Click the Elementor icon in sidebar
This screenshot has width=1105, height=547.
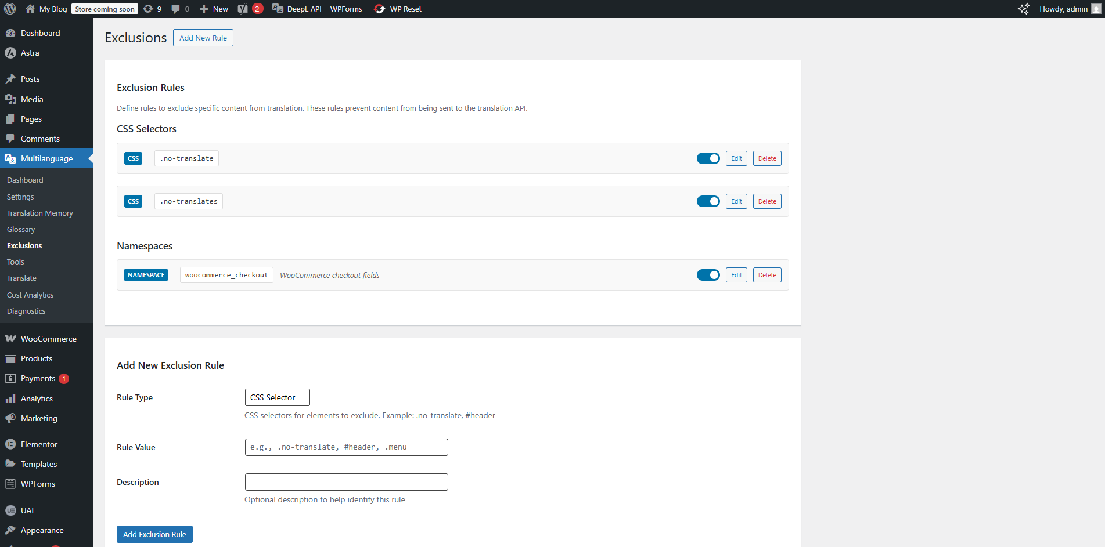tap(10, 444)
